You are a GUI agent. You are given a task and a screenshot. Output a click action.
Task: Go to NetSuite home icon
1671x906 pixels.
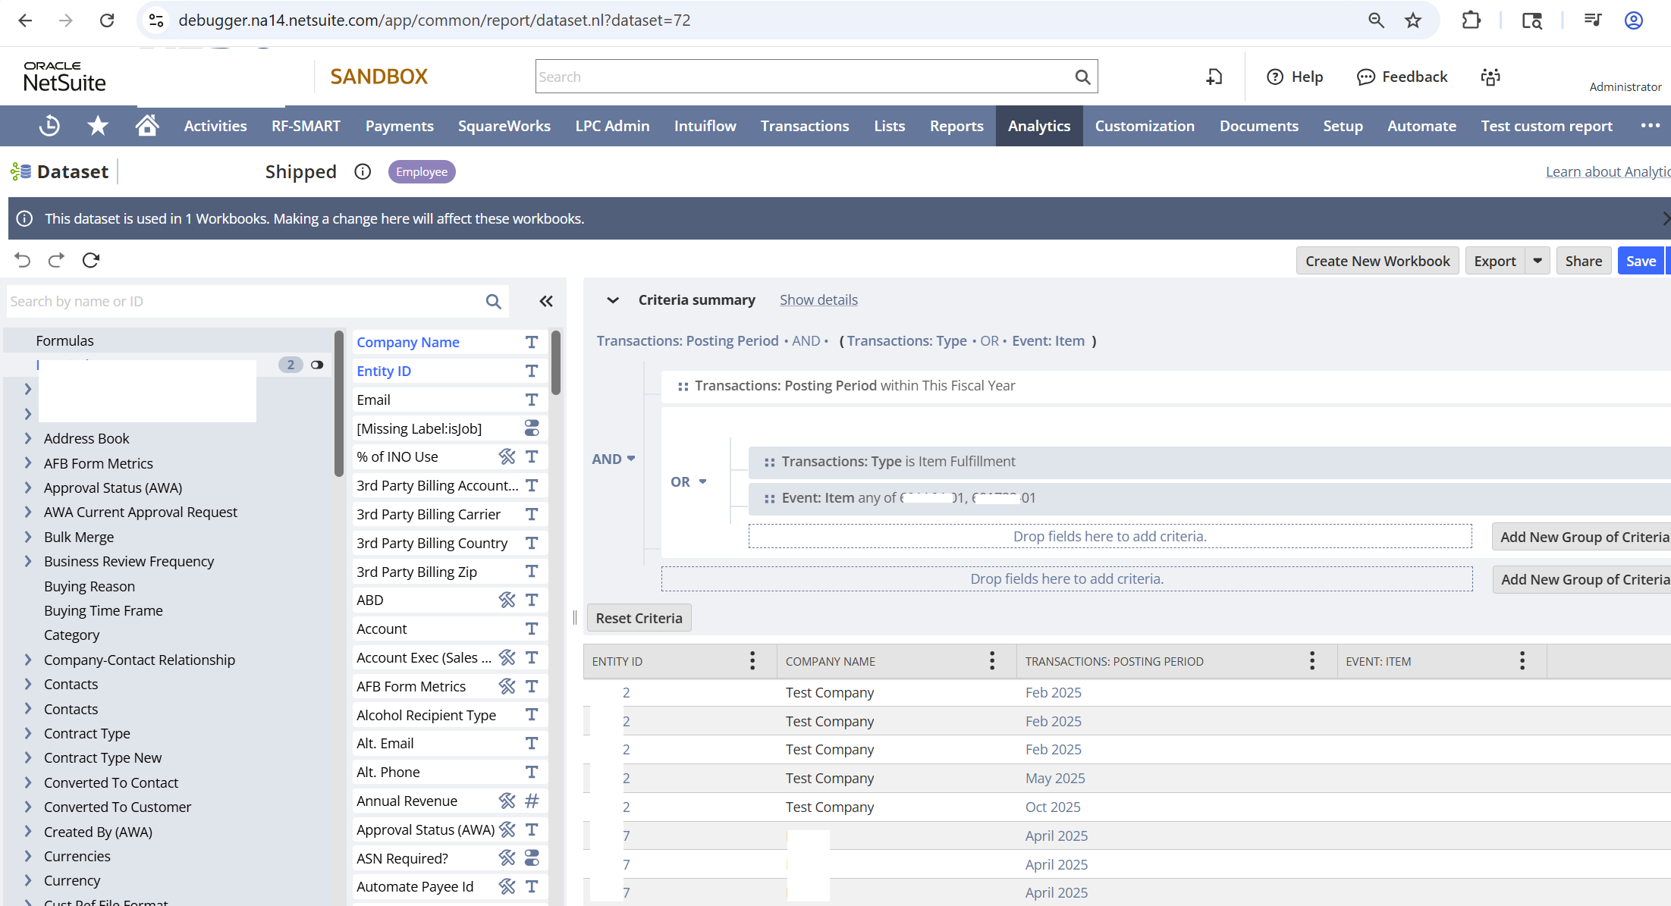tap(147, 126)
